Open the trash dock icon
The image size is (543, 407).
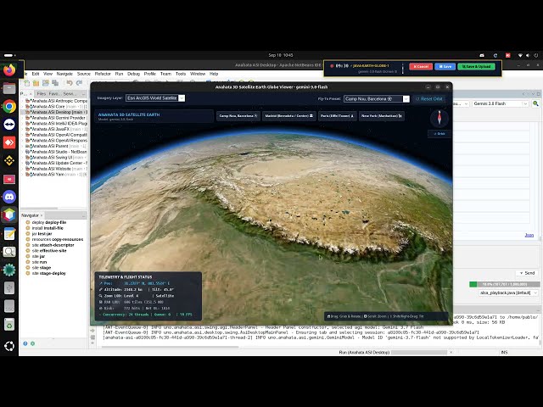coord(9,324)
